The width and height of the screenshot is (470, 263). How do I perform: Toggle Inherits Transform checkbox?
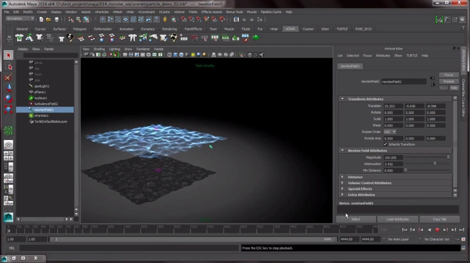point(385,144)
